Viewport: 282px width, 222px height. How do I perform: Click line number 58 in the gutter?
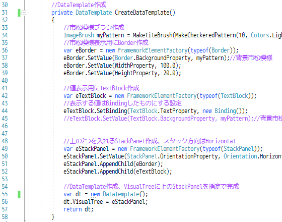(x=5, y=217)
